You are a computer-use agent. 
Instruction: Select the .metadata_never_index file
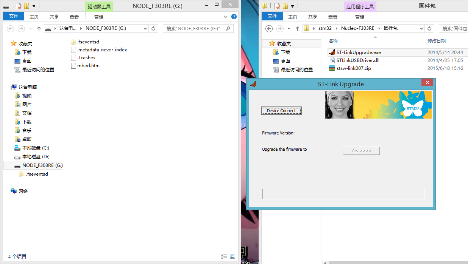coord(102,50)
